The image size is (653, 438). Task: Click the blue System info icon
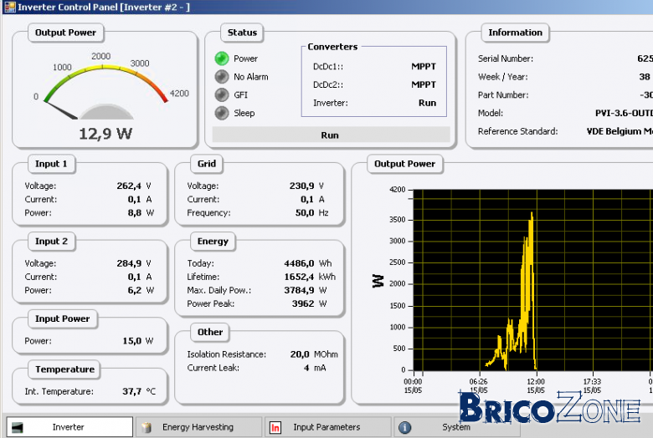tap(404, 427)
